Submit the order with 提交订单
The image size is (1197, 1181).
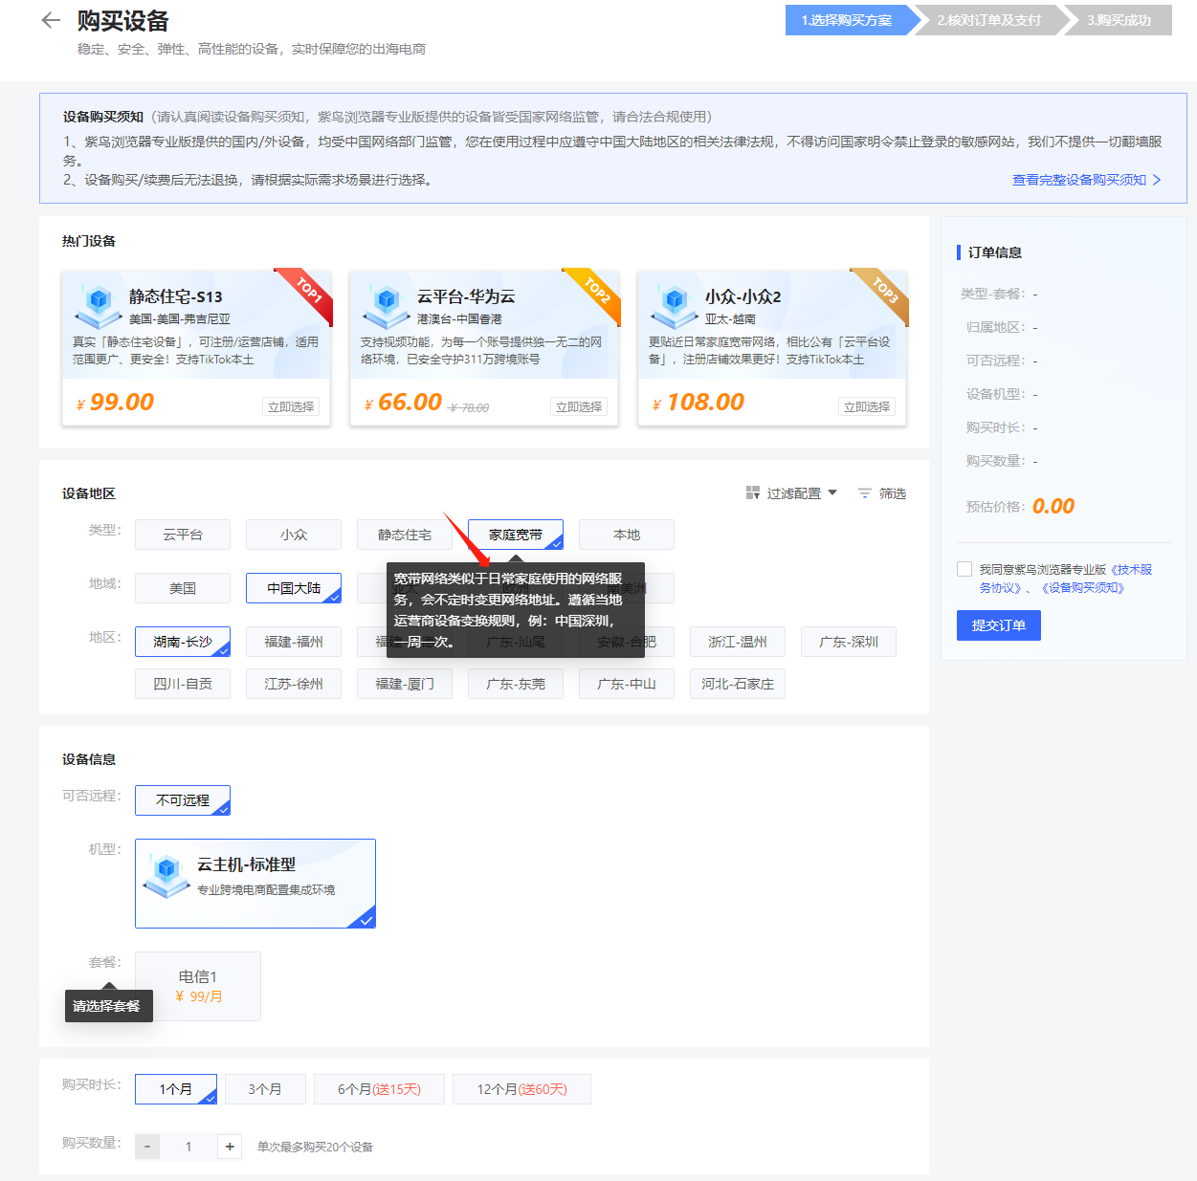[x=999, y=625]
